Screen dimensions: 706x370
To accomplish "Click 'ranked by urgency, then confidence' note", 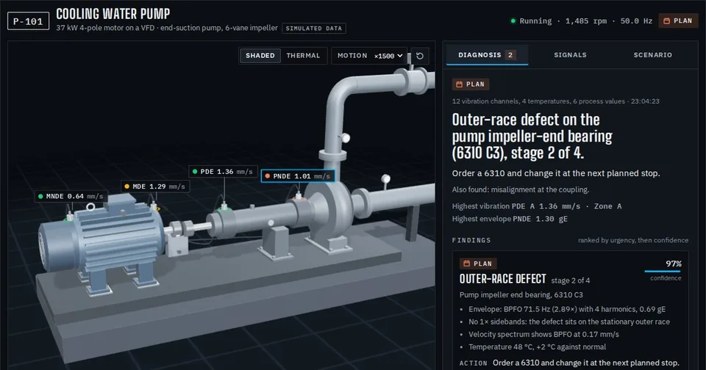I will tap(633, 241).
